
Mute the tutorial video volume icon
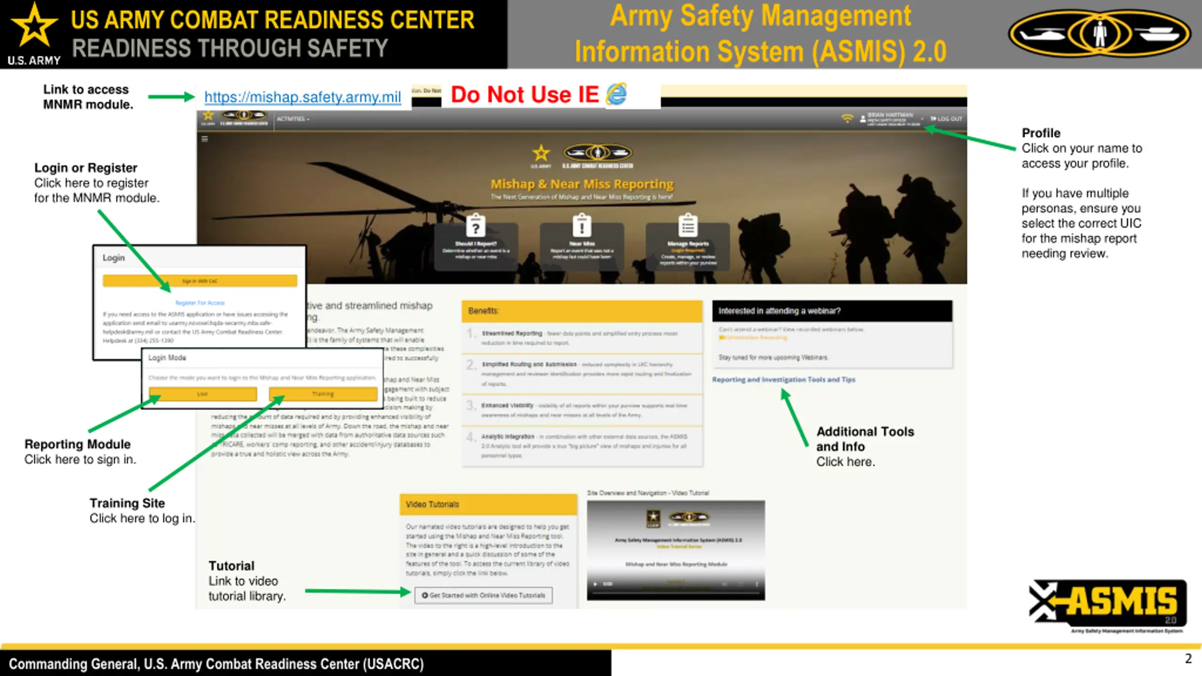click(724, 584)
